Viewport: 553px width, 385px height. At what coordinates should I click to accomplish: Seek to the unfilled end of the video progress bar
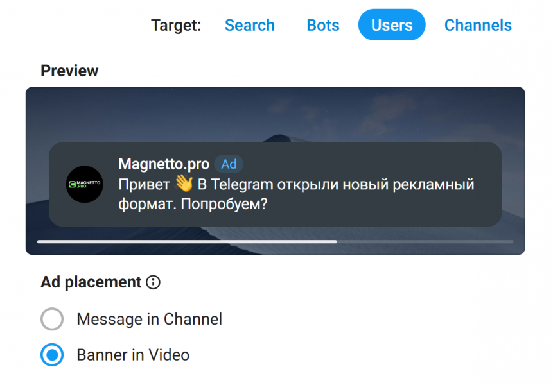coord(425,242)
